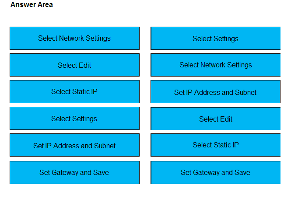Tap the top-right blue answer box
This screenshot has width=291, height=199.
(x=215, y=38)
